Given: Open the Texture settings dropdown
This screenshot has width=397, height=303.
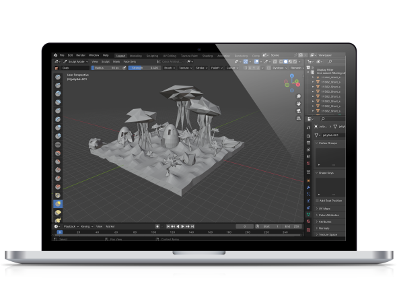Looking at the screenshot, I should pyautogui.click(x=185, y=68).
